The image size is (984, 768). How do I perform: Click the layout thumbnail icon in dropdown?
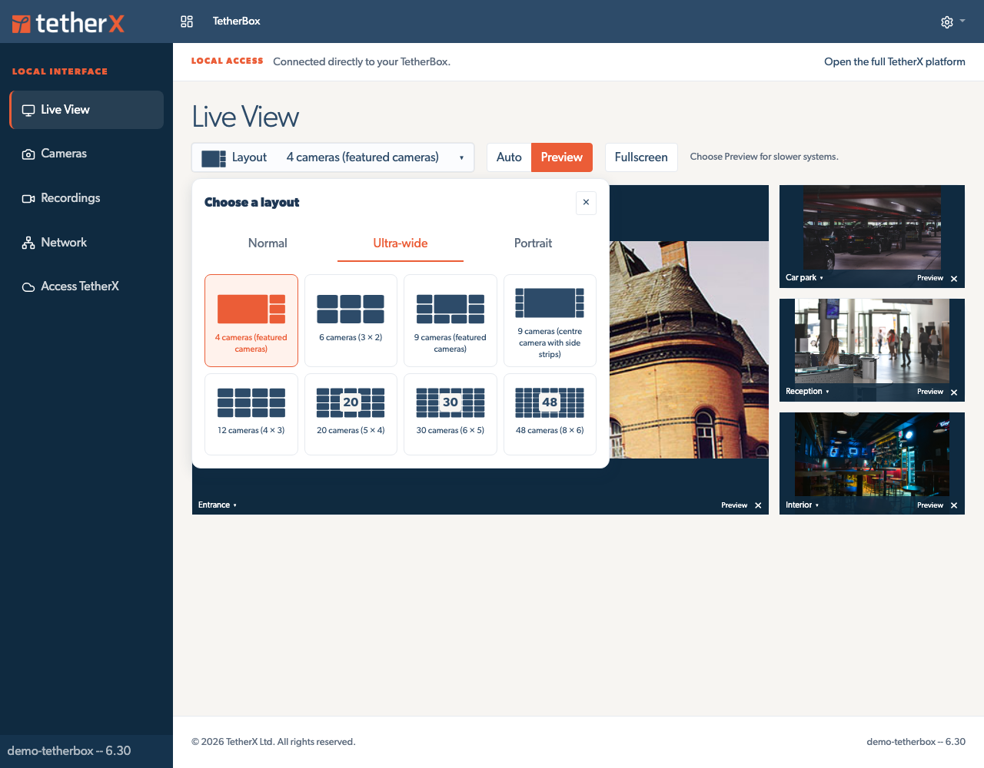pos(214,158)
